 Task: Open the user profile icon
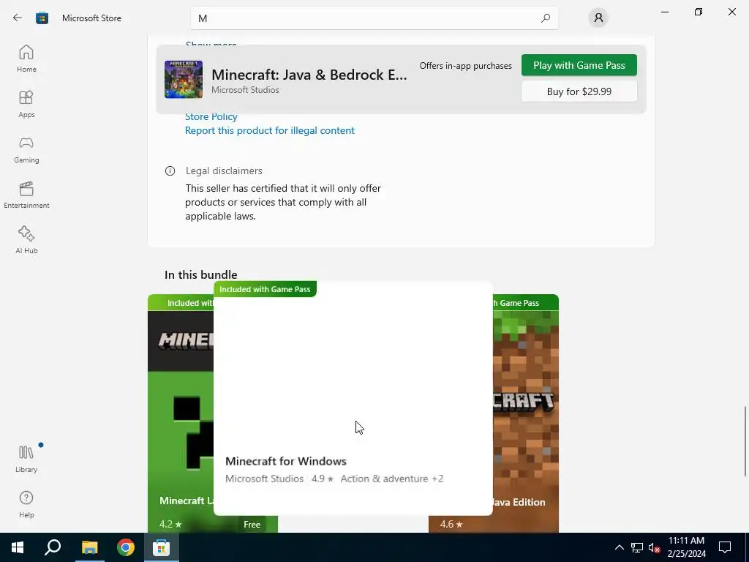[x=598, y=18]
